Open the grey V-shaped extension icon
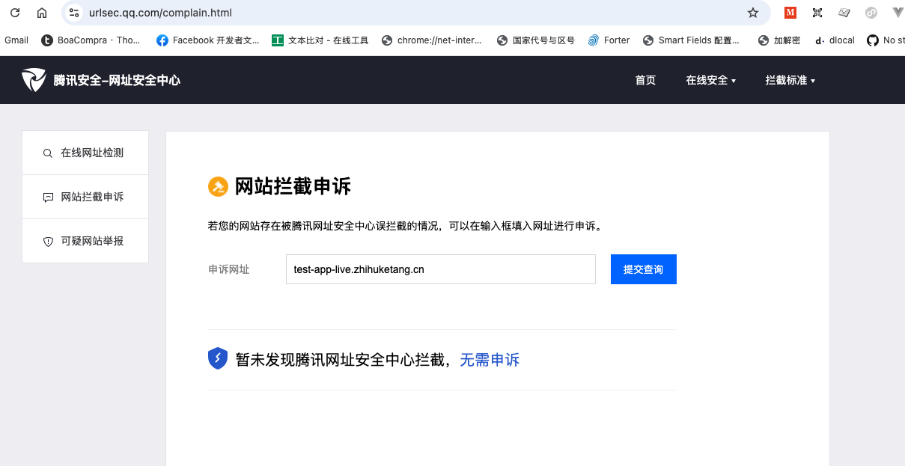This screenshot has height=466, width=905. (x=898, y=13)
